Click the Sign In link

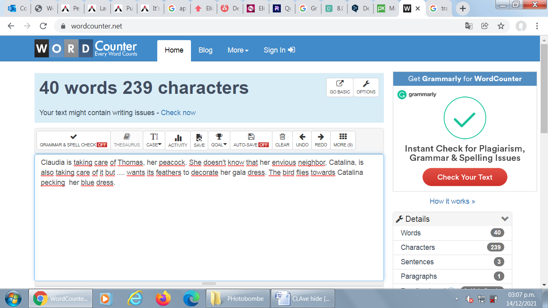pos(279,51)
